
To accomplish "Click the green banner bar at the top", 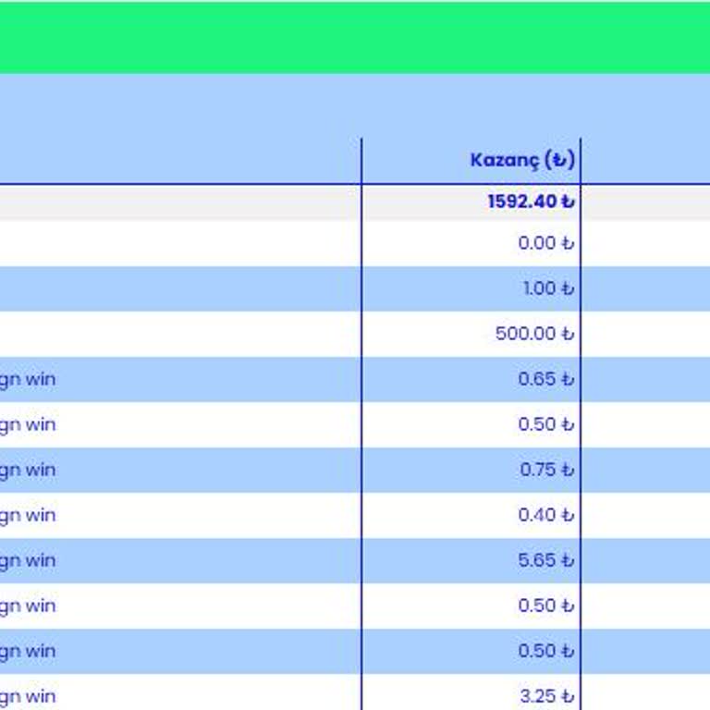I will [355, 37].
